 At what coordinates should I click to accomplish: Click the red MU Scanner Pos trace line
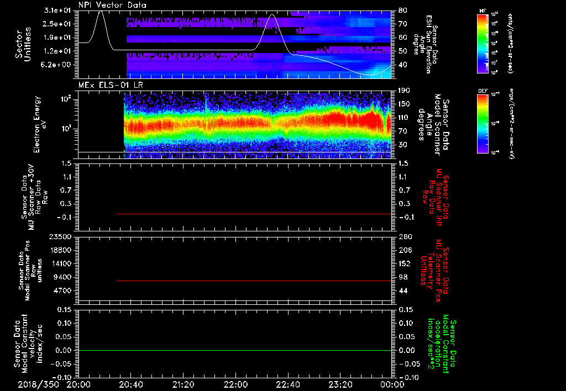(254, 281)
